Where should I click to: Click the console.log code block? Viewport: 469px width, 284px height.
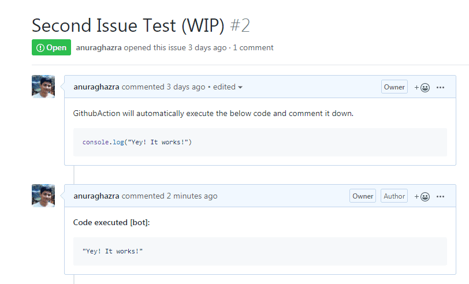(260, 142)
